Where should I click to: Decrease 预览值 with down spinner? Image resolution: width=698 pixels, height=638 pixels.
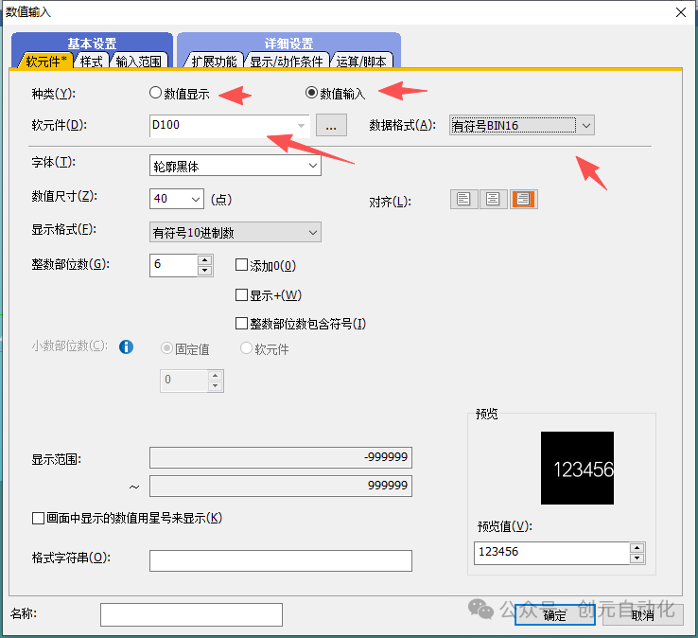637,558
